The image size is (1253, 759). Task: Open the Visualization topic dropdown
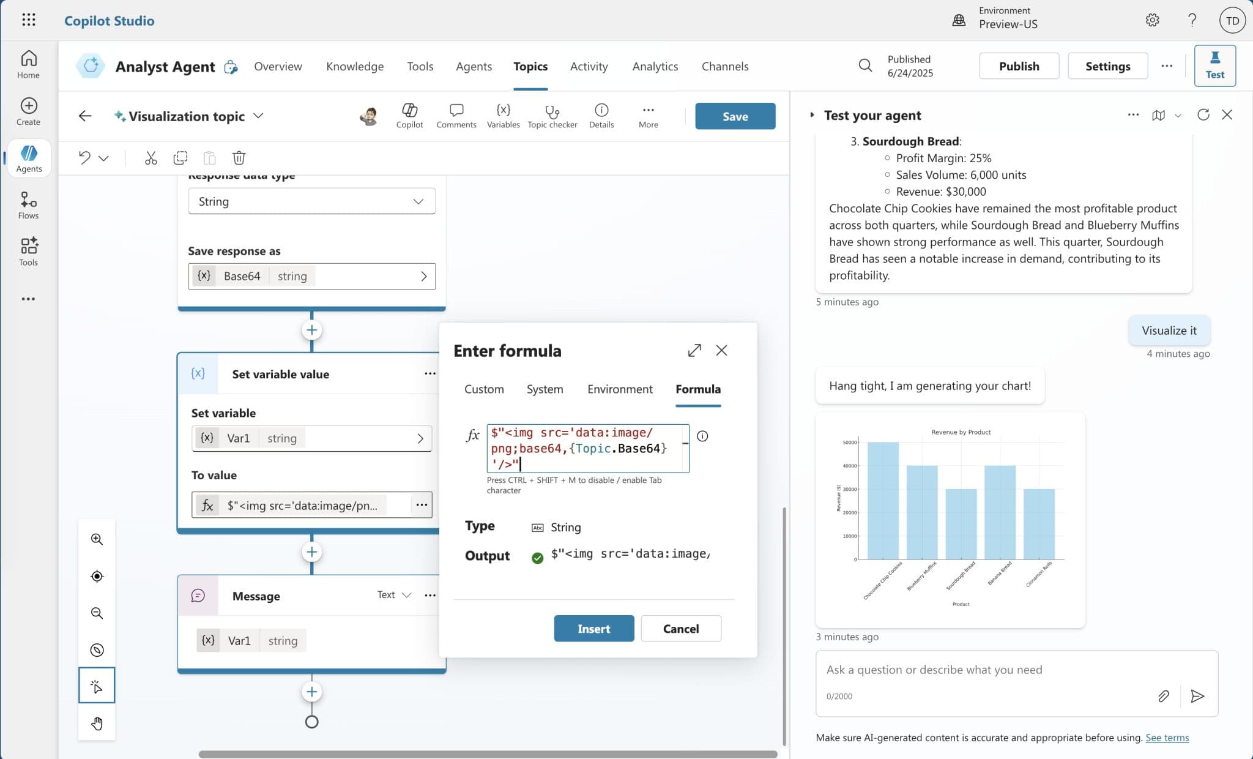point(259,116)
